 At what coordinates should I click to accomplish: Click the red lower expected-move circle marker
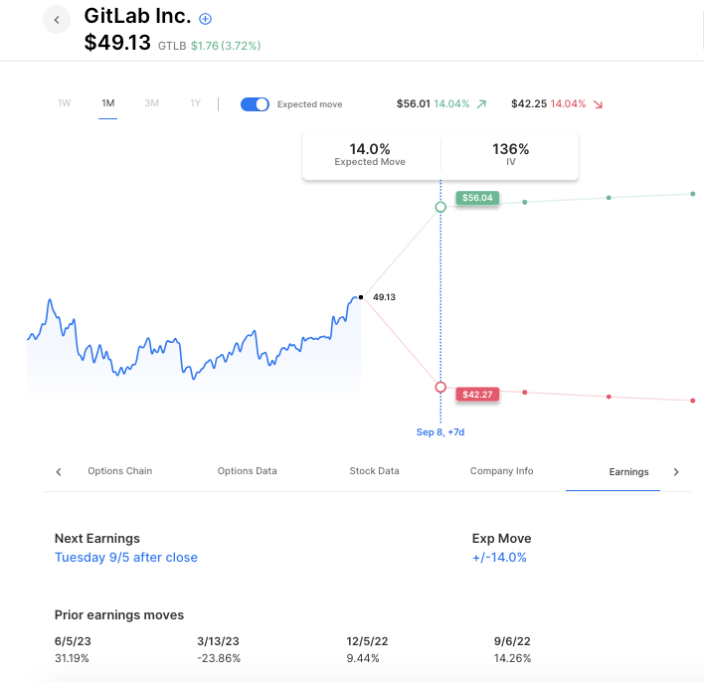click(x=440, y=387)
